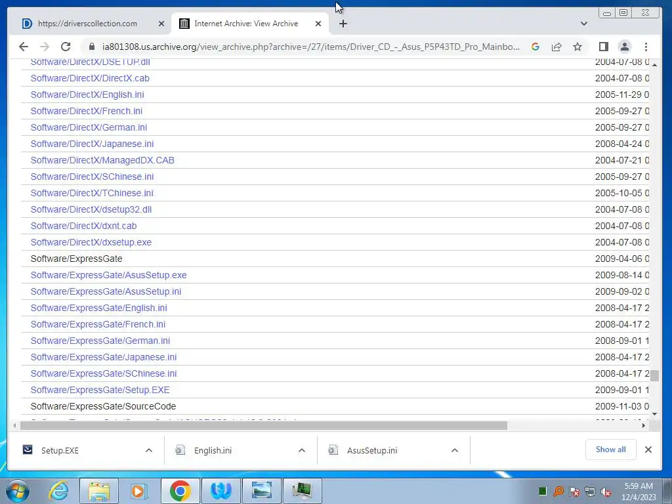672x504 pixels.
Task: Open a new browser tab
Action: click(x=343, y=24)
